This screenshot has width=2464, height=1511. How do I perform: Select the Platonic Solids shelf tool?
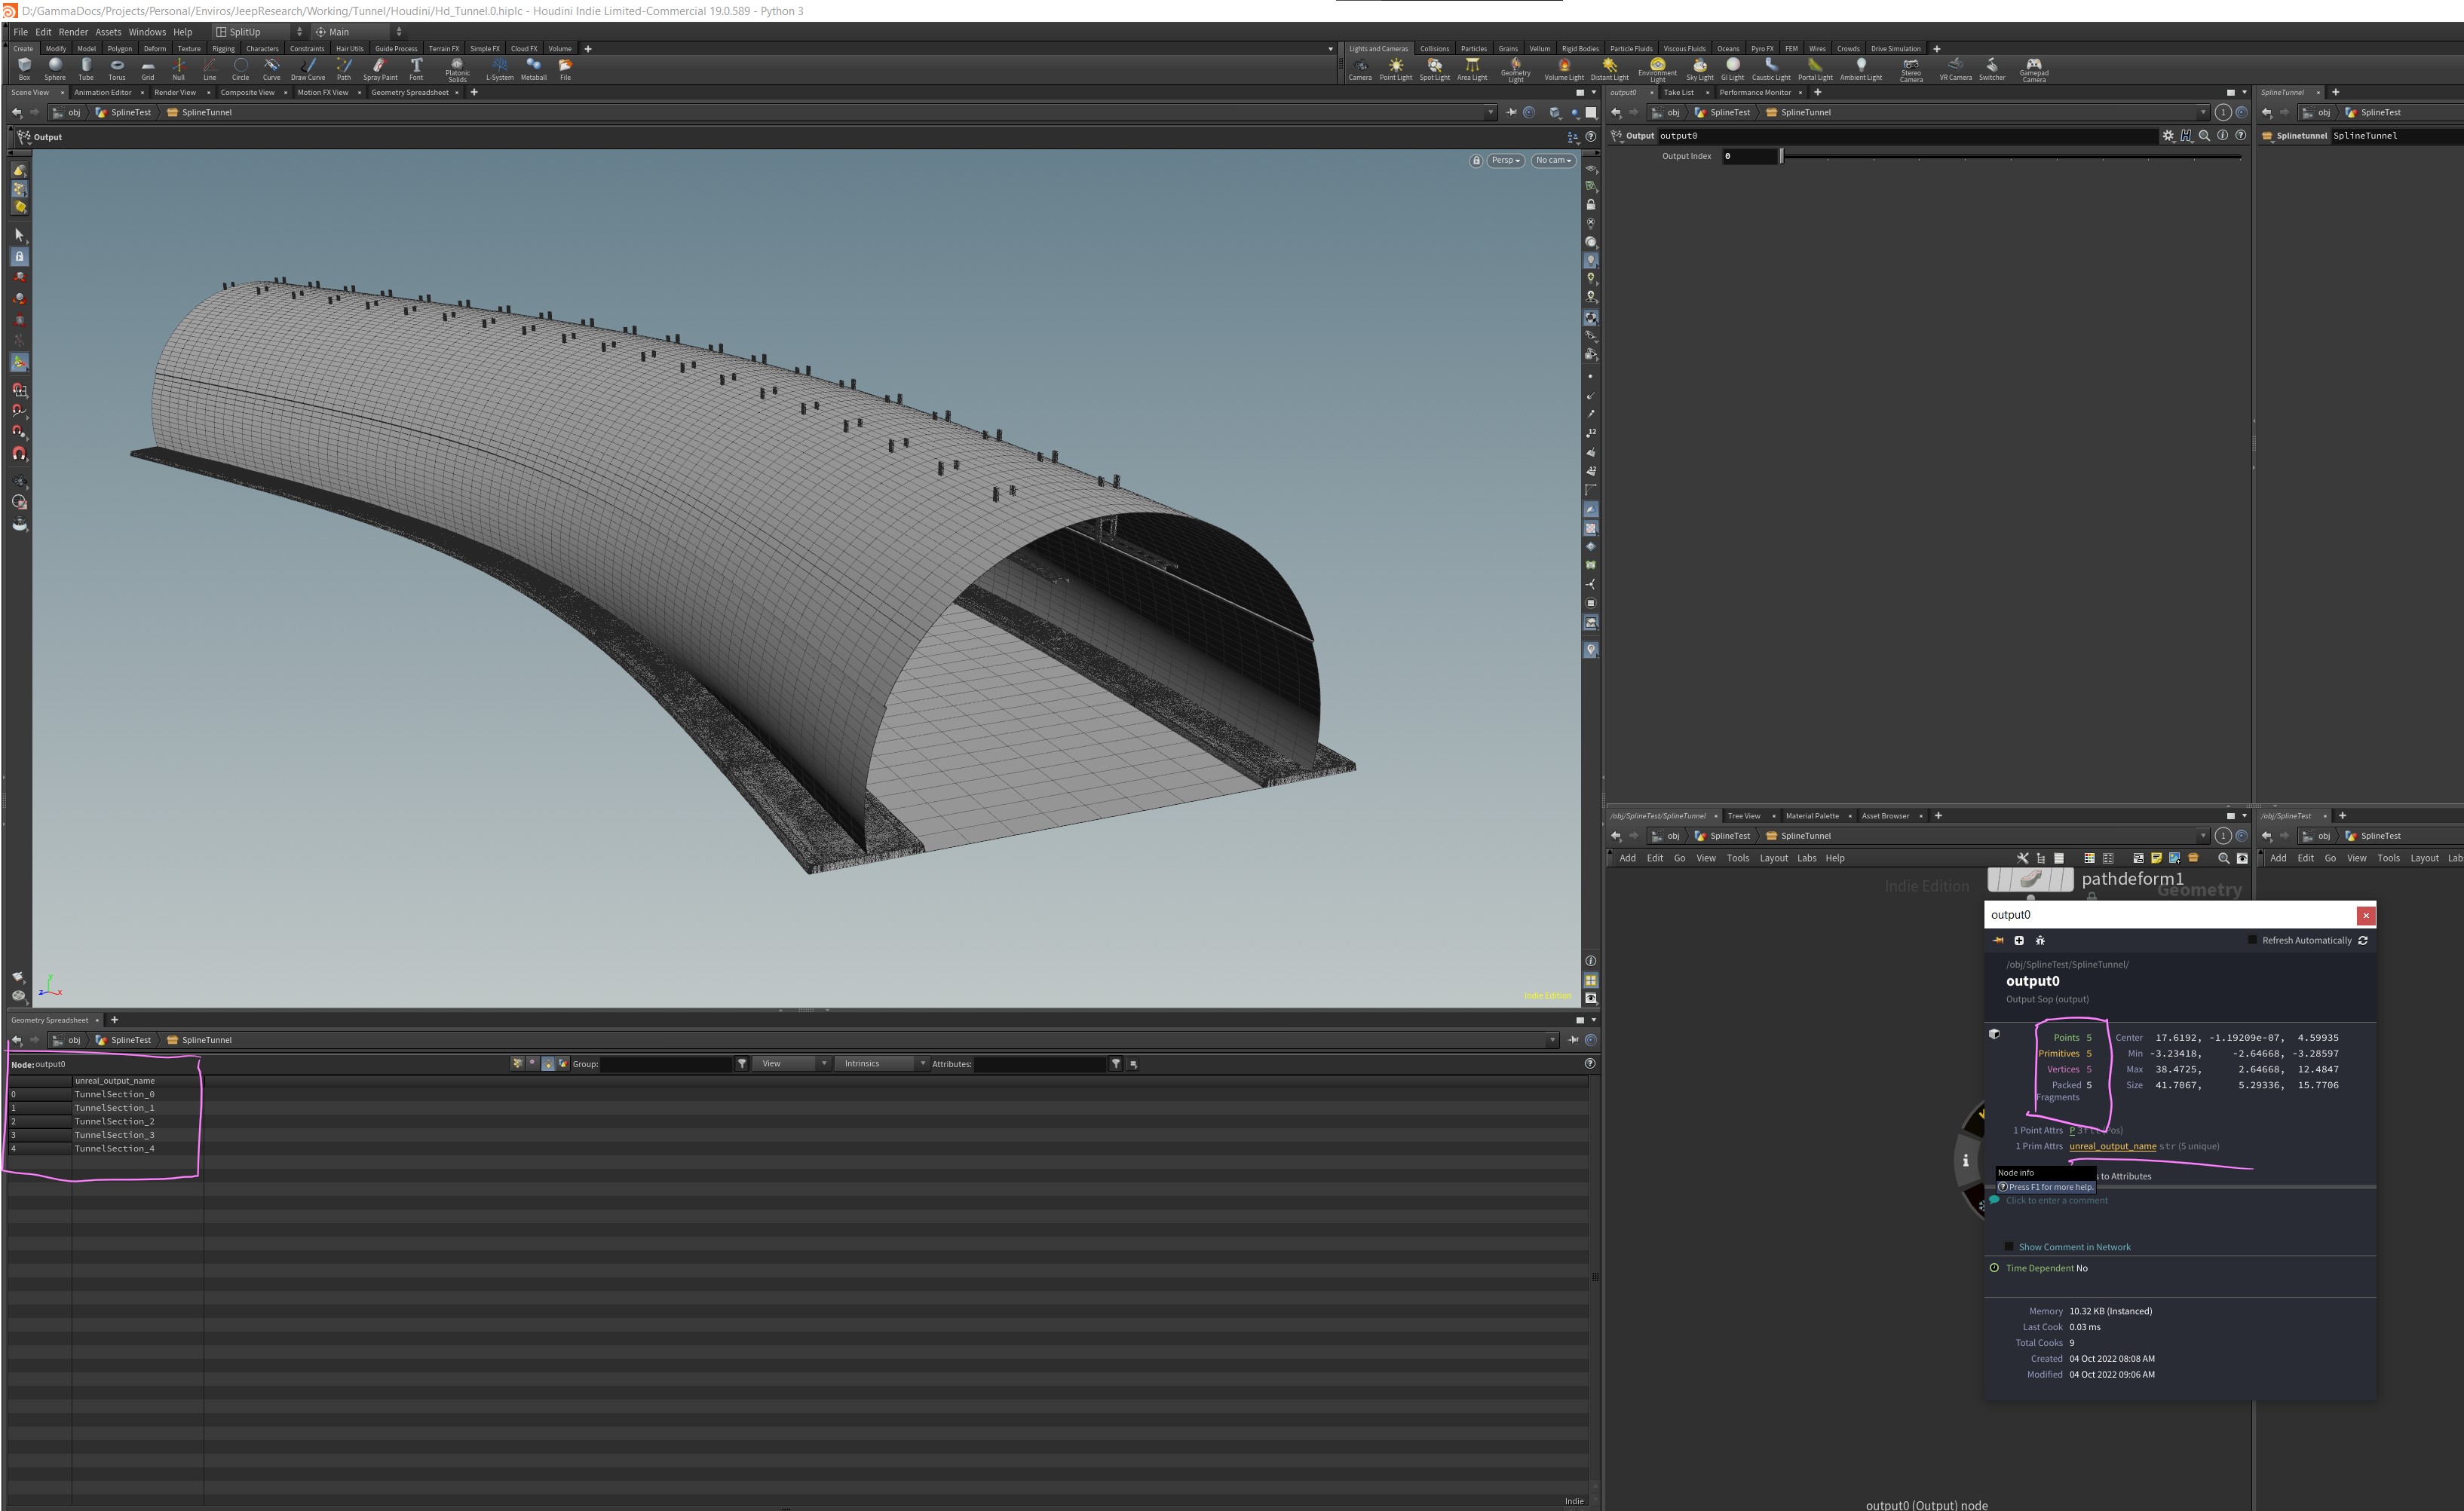tap(457, 70)
